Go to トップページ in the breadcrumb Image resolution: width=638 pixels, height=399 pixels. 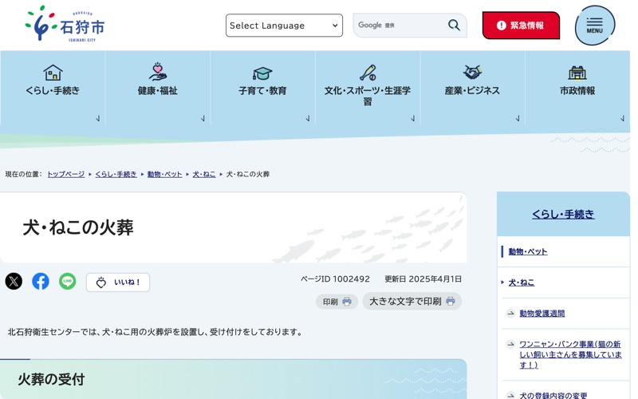pyautogui.click(x=66, y=174)
